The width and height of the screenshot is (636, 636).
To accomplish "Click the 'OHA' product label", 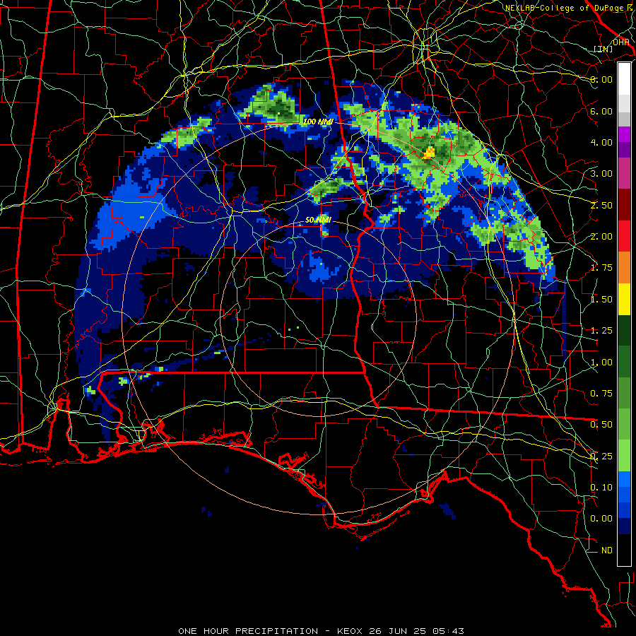I will [x=621, y=42].
